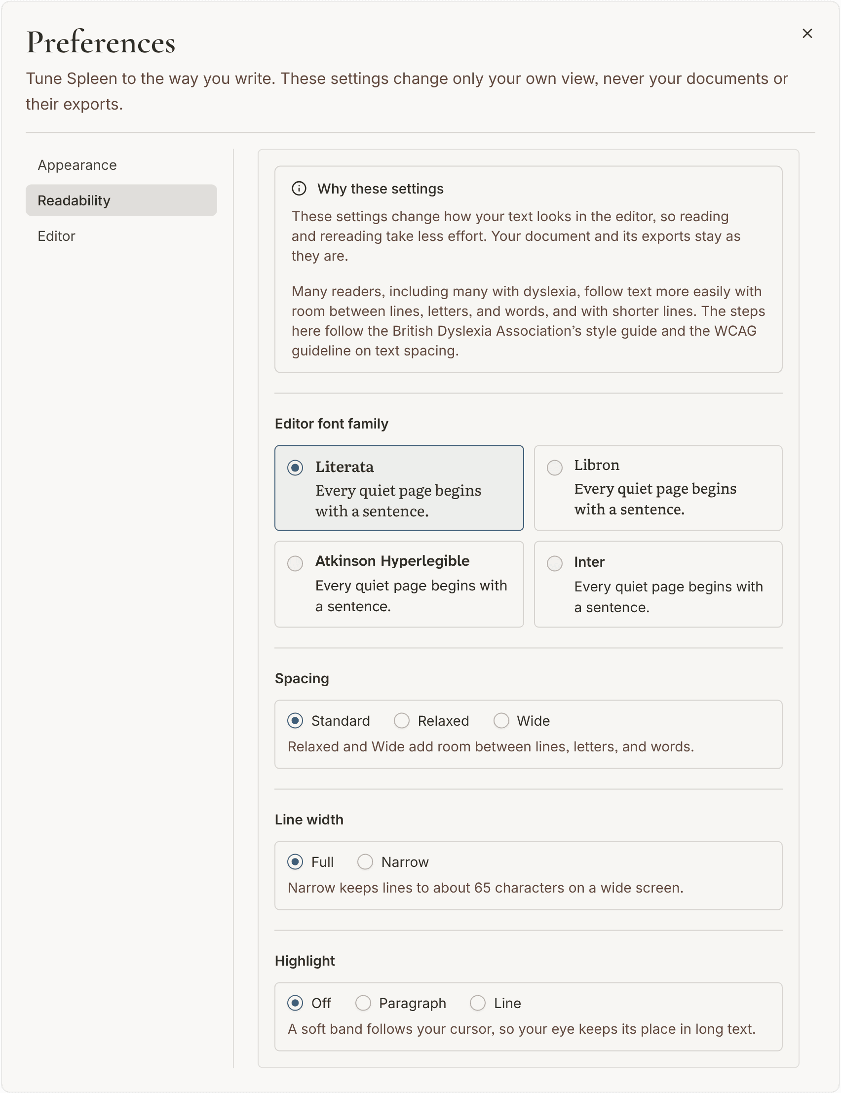The height and width of the screenshot is (1093, 841).
Task: Click the Inter sample sentence text
Action: pos(668,597)
